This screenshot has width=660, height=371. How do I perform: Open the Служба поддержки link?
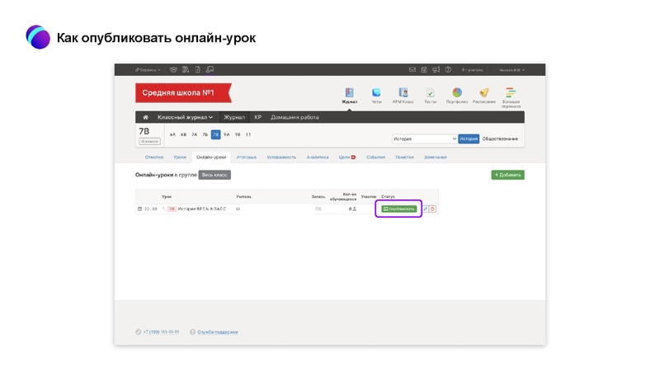[217, 331]
